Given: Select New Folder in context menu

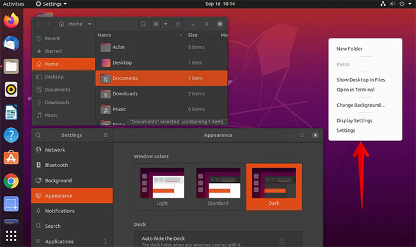Looking at the screenshot, I should [x=349, y=49].
